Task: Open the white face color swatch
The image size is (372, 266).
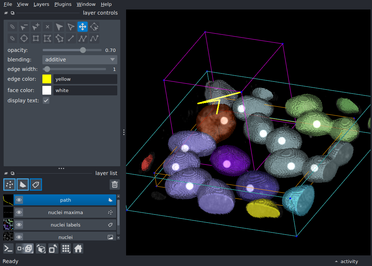Action: (x=47, y=90)
